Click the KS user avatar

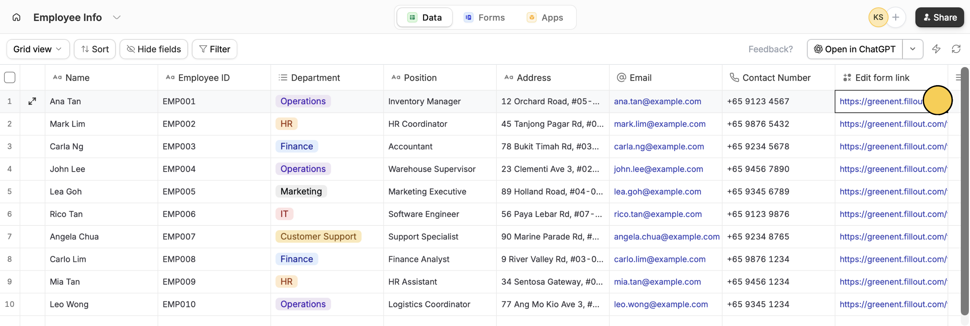(878, 17)
